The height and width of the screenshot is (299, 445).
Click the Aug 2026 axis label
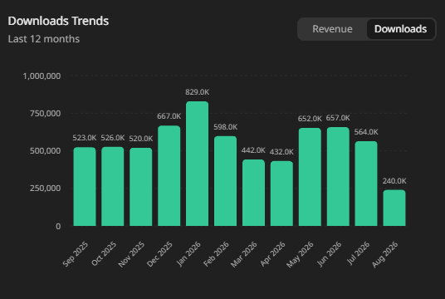click(385, 254)
